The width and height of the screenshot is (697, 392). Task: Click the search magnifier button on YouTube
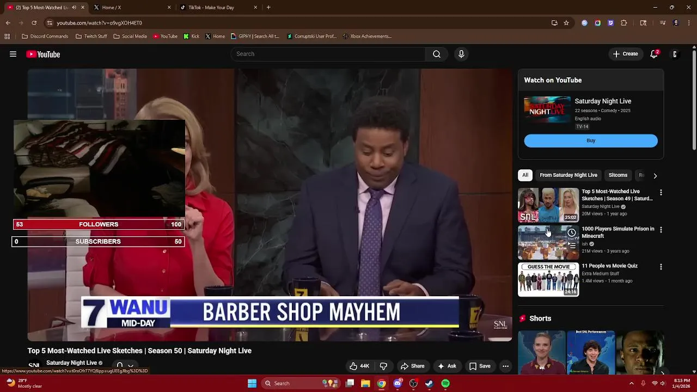click(x=436, y=54)
